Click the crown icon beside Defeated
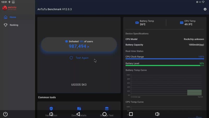The height and width of the screenshot is (118, 209). point(66,41)
